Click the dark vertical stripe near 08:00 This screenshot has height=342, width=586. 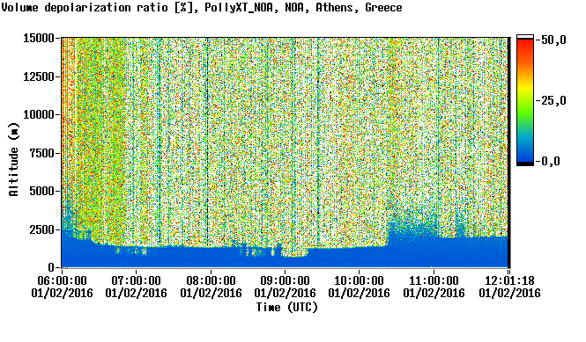[207, 142]
